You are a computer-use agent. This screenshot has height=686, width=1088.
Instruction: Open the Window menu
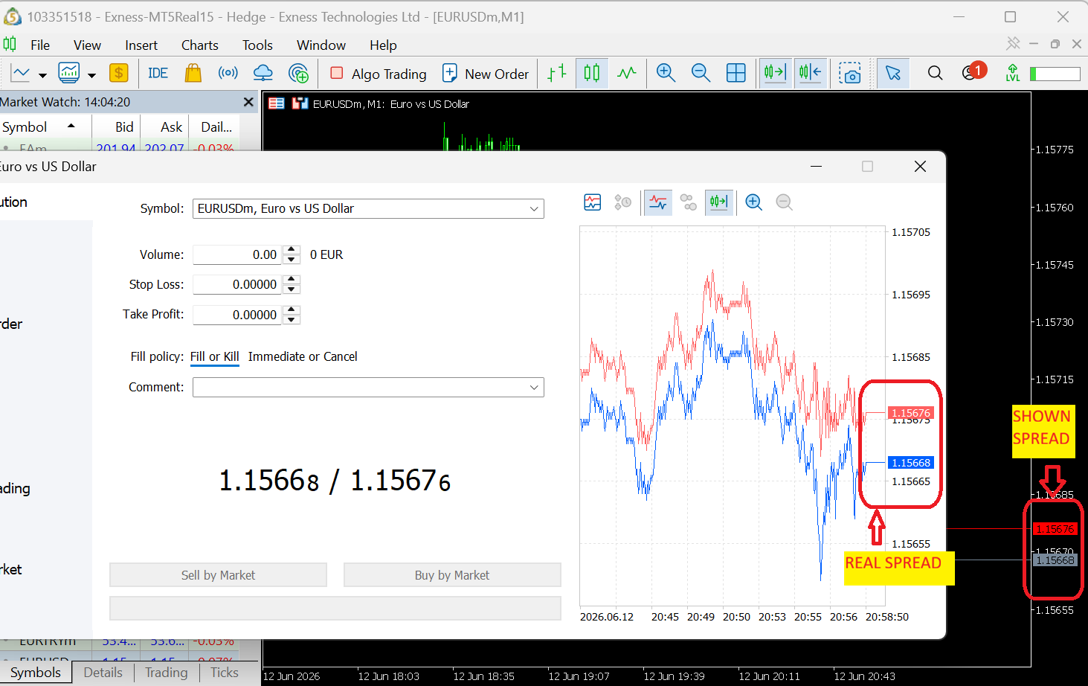321,45
